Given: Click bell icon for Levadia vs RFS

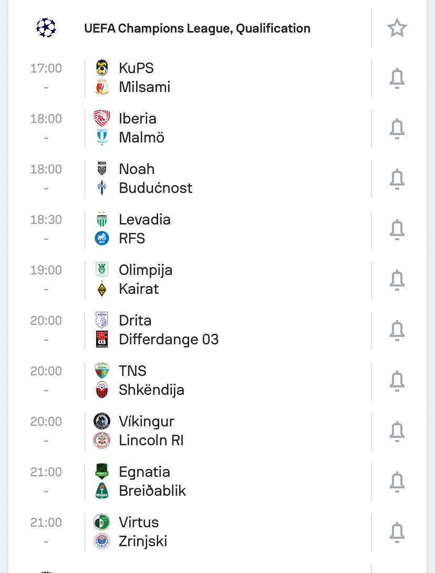Looking at the screenshot, I should coord(397,230).
